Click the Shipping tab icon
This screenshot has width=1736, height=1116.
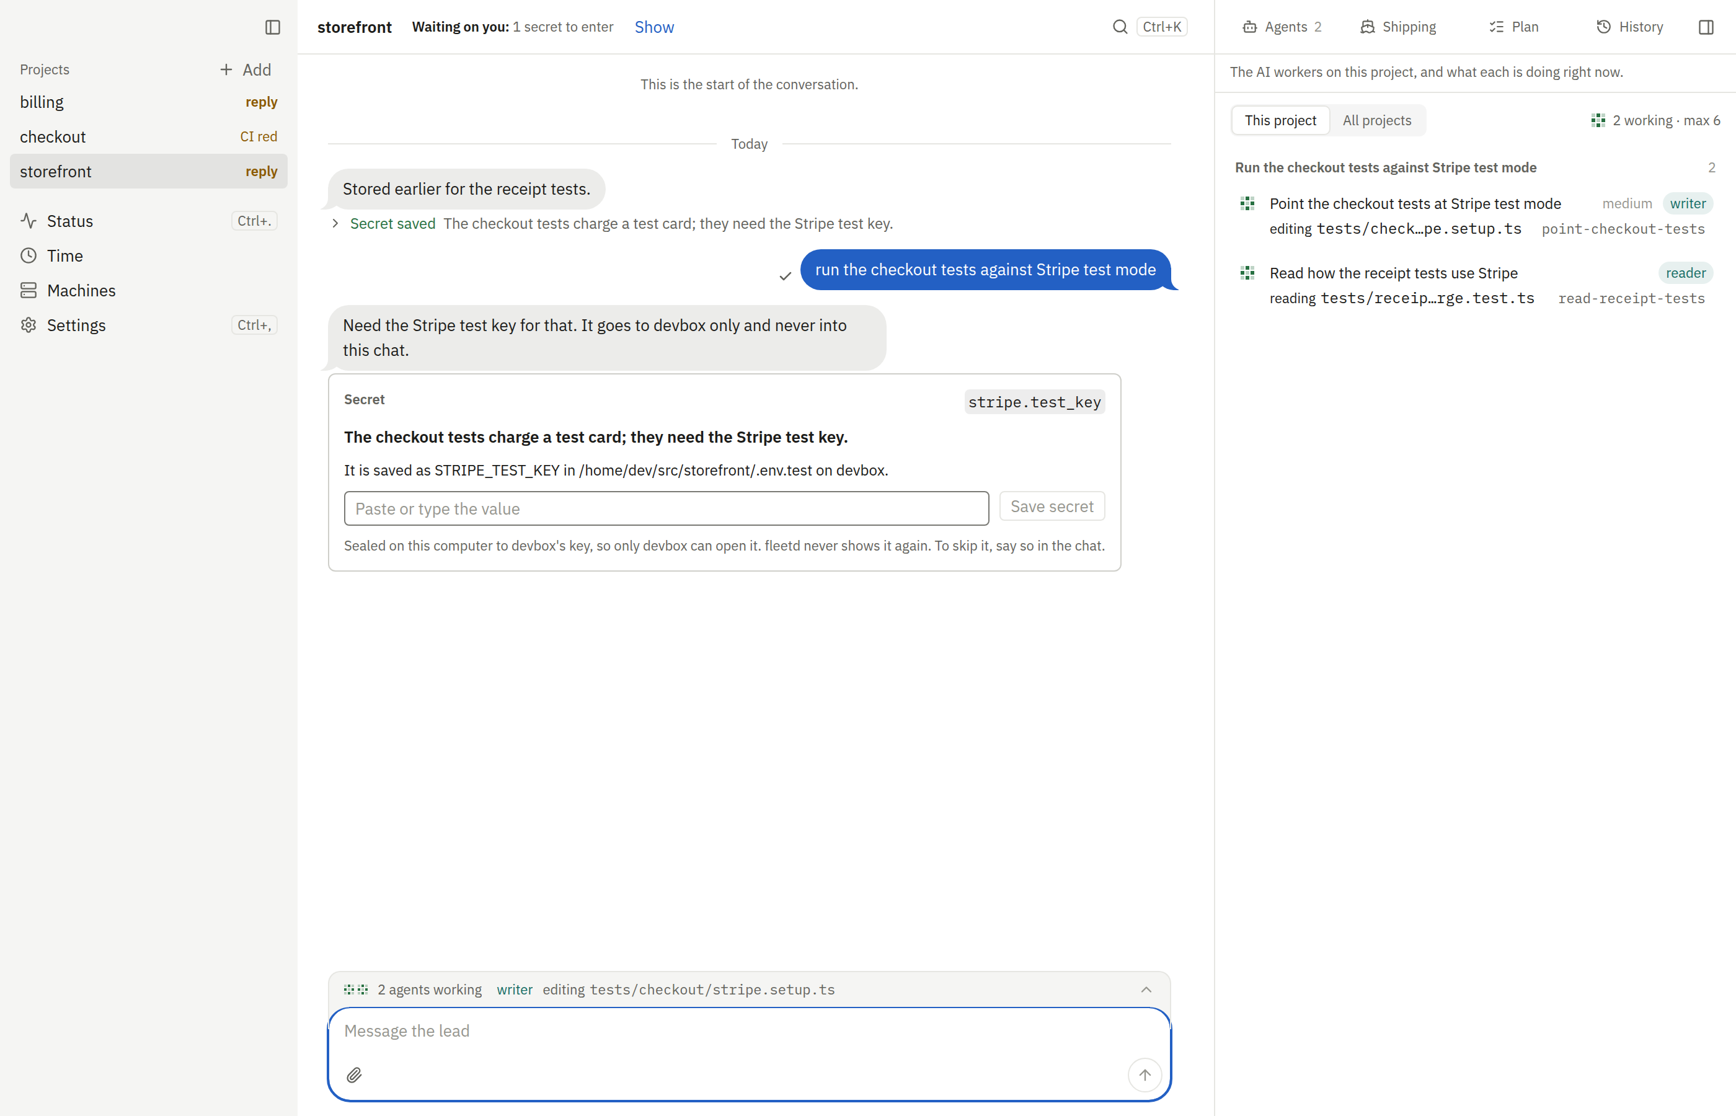coord(1367,27)
